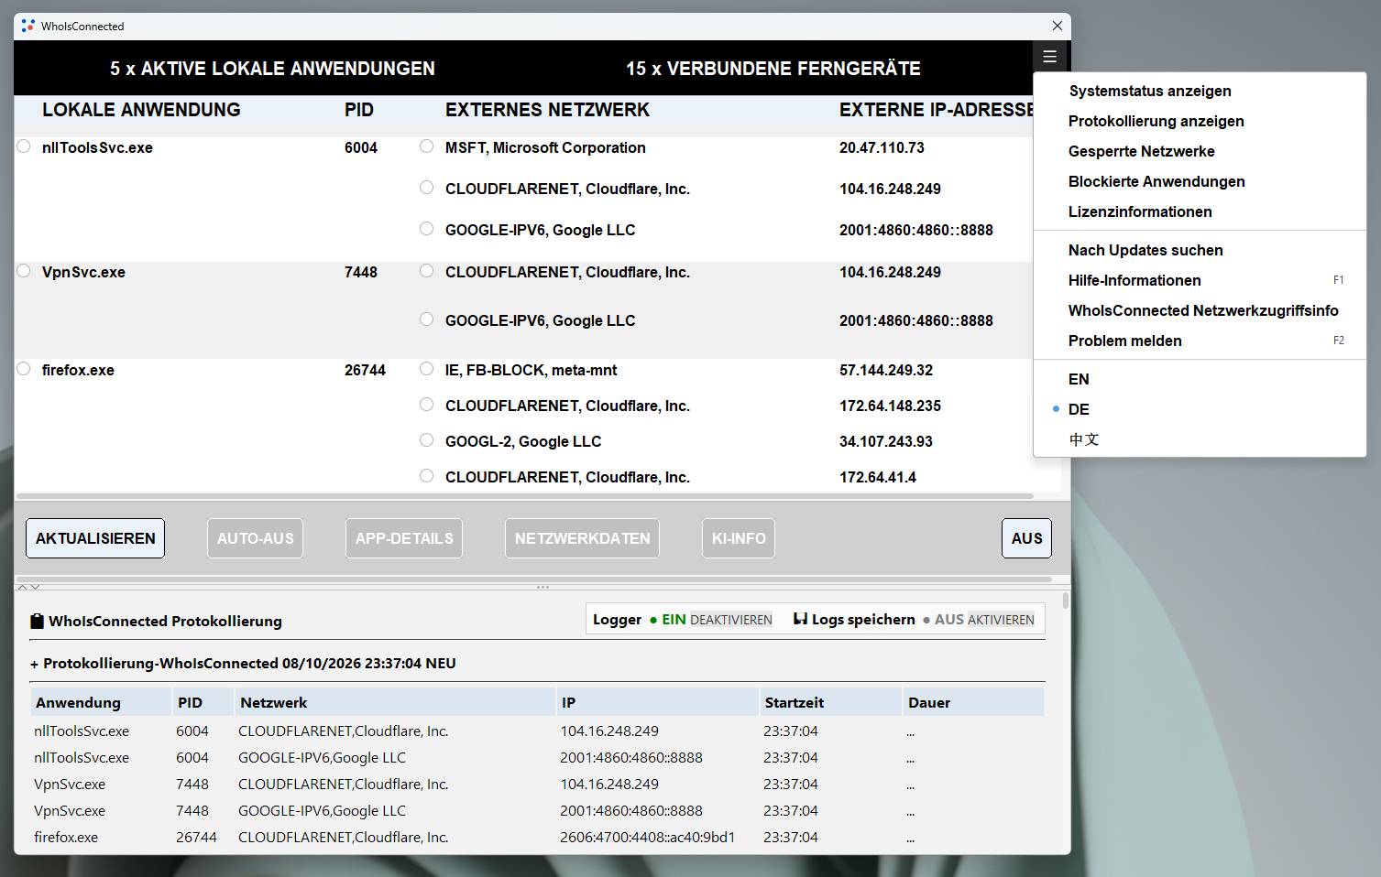
Task: Click AKTIVIEREN to enable Logs speichern
Action: (1001, 620)
